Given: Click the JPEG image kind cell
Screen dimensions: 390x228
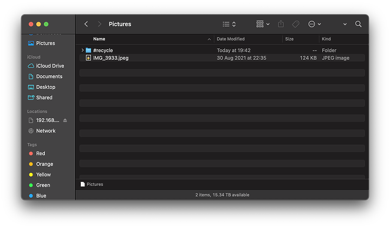Looking at the screenshot, I should point(335,58).
